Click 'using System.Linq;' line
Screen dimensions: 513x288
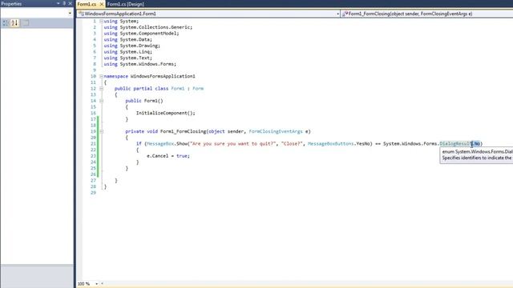tap(128, 52)
